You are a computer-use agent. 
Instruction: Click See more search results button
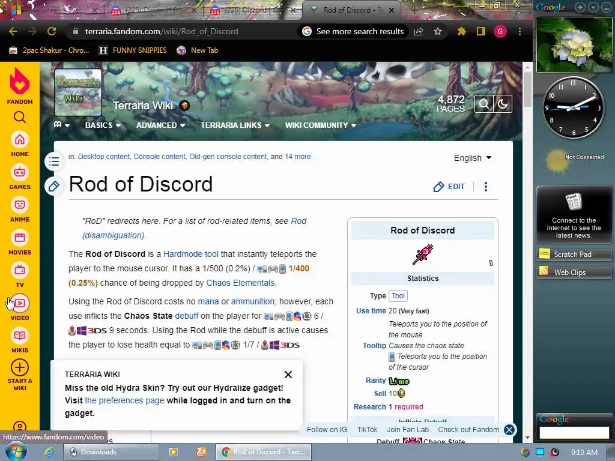pyautogui.click(x=353, y=31)
